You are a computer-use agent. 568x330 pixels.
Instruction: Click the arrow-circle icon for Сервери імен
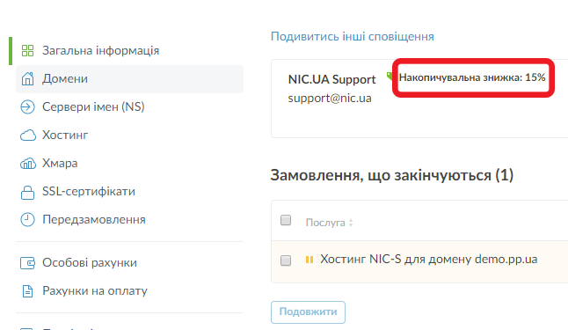[x=27, y=107]
